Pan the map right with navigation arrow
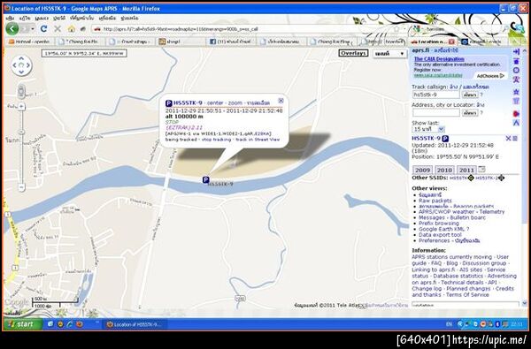This screenshot has height=349, width=531. tap(27, 65)
